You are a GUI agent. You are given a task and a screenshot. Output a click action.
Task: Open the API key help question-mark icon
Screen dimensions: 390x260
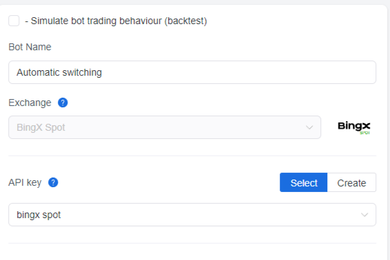53,182
